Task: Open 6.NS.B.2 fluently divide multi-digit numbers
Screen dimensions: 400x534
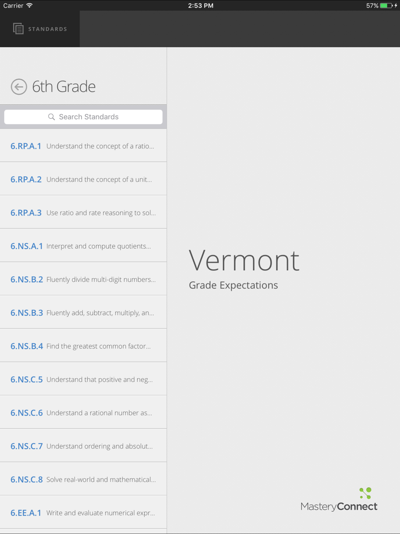Action: tap(83, 279)
